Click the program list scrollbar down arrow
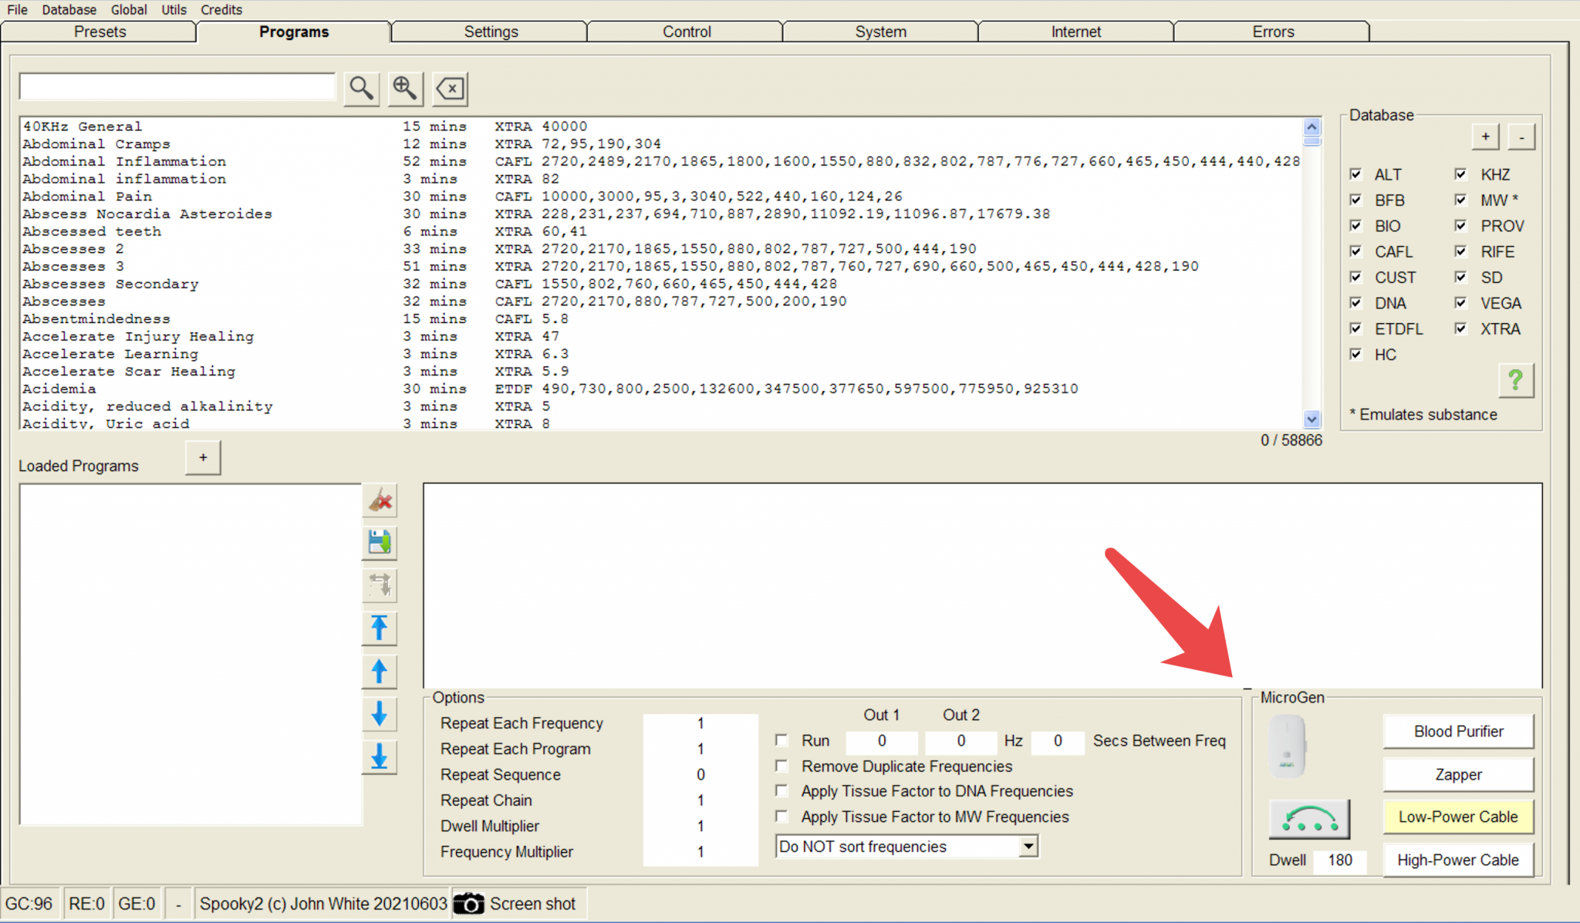The width and height of the screenshot is (1580, 923). click(1312, 419)
